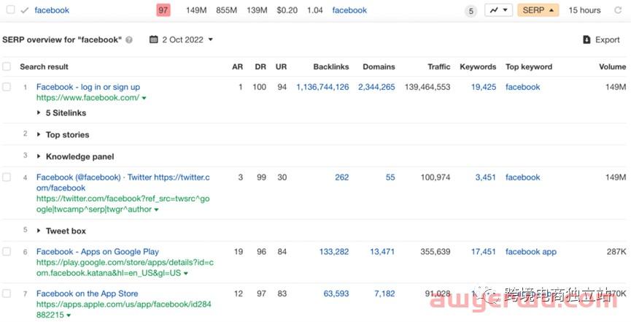Viewport: 631px width, 322px height.
Task: Collapse the orange SERP button
Action: pyautogui.click(x=538, y=10)
